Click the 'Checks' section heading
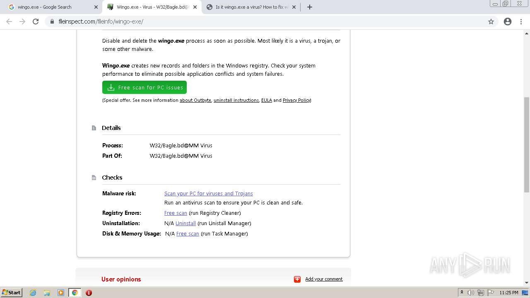Screen dimensions: 530x298 tap(112, 178)
